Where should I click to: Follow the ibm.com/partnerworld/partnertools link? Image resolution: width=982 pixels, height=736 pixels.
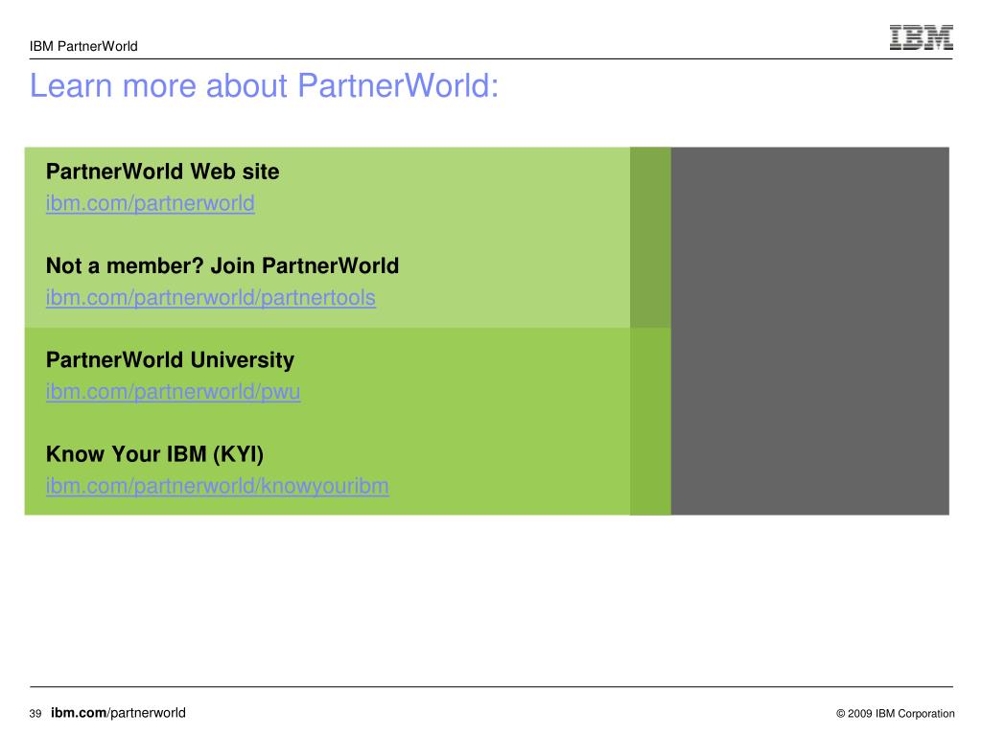coord(210,298)
